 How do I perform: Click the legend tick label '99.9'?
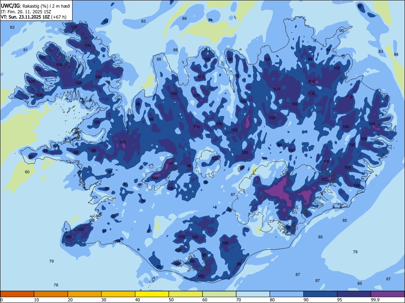tap(375, 300)
